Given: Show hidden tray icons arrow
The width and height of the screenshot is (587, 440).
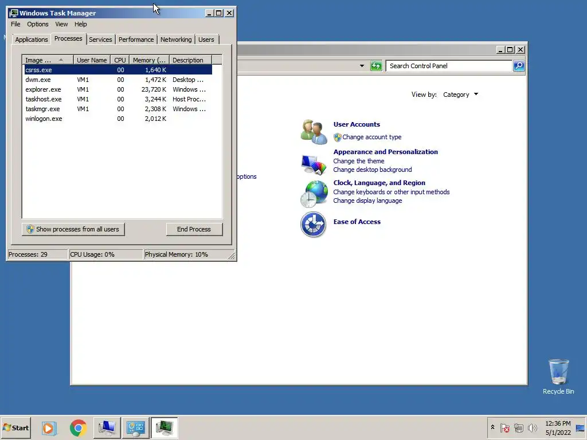Looking at the screenshot, I should tap(492, 427).
